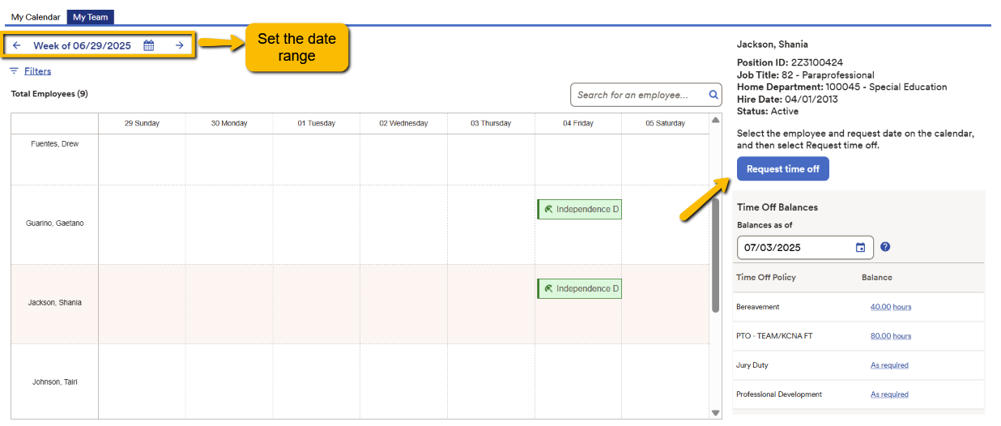The height and width of the screenshot is (426, 1001).
Task: Open the week calendar picker icon
Action: (x=149, y=45)
